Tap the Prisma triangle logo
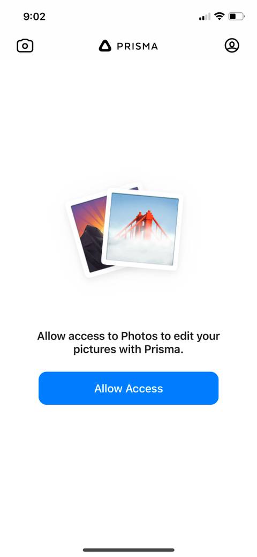This screenshot has width=257, height=557. point(105,46)
